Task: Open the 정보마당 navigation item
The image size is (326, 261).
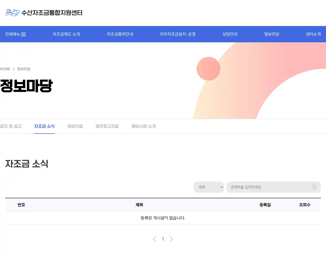Action: (x=271, y=34)
